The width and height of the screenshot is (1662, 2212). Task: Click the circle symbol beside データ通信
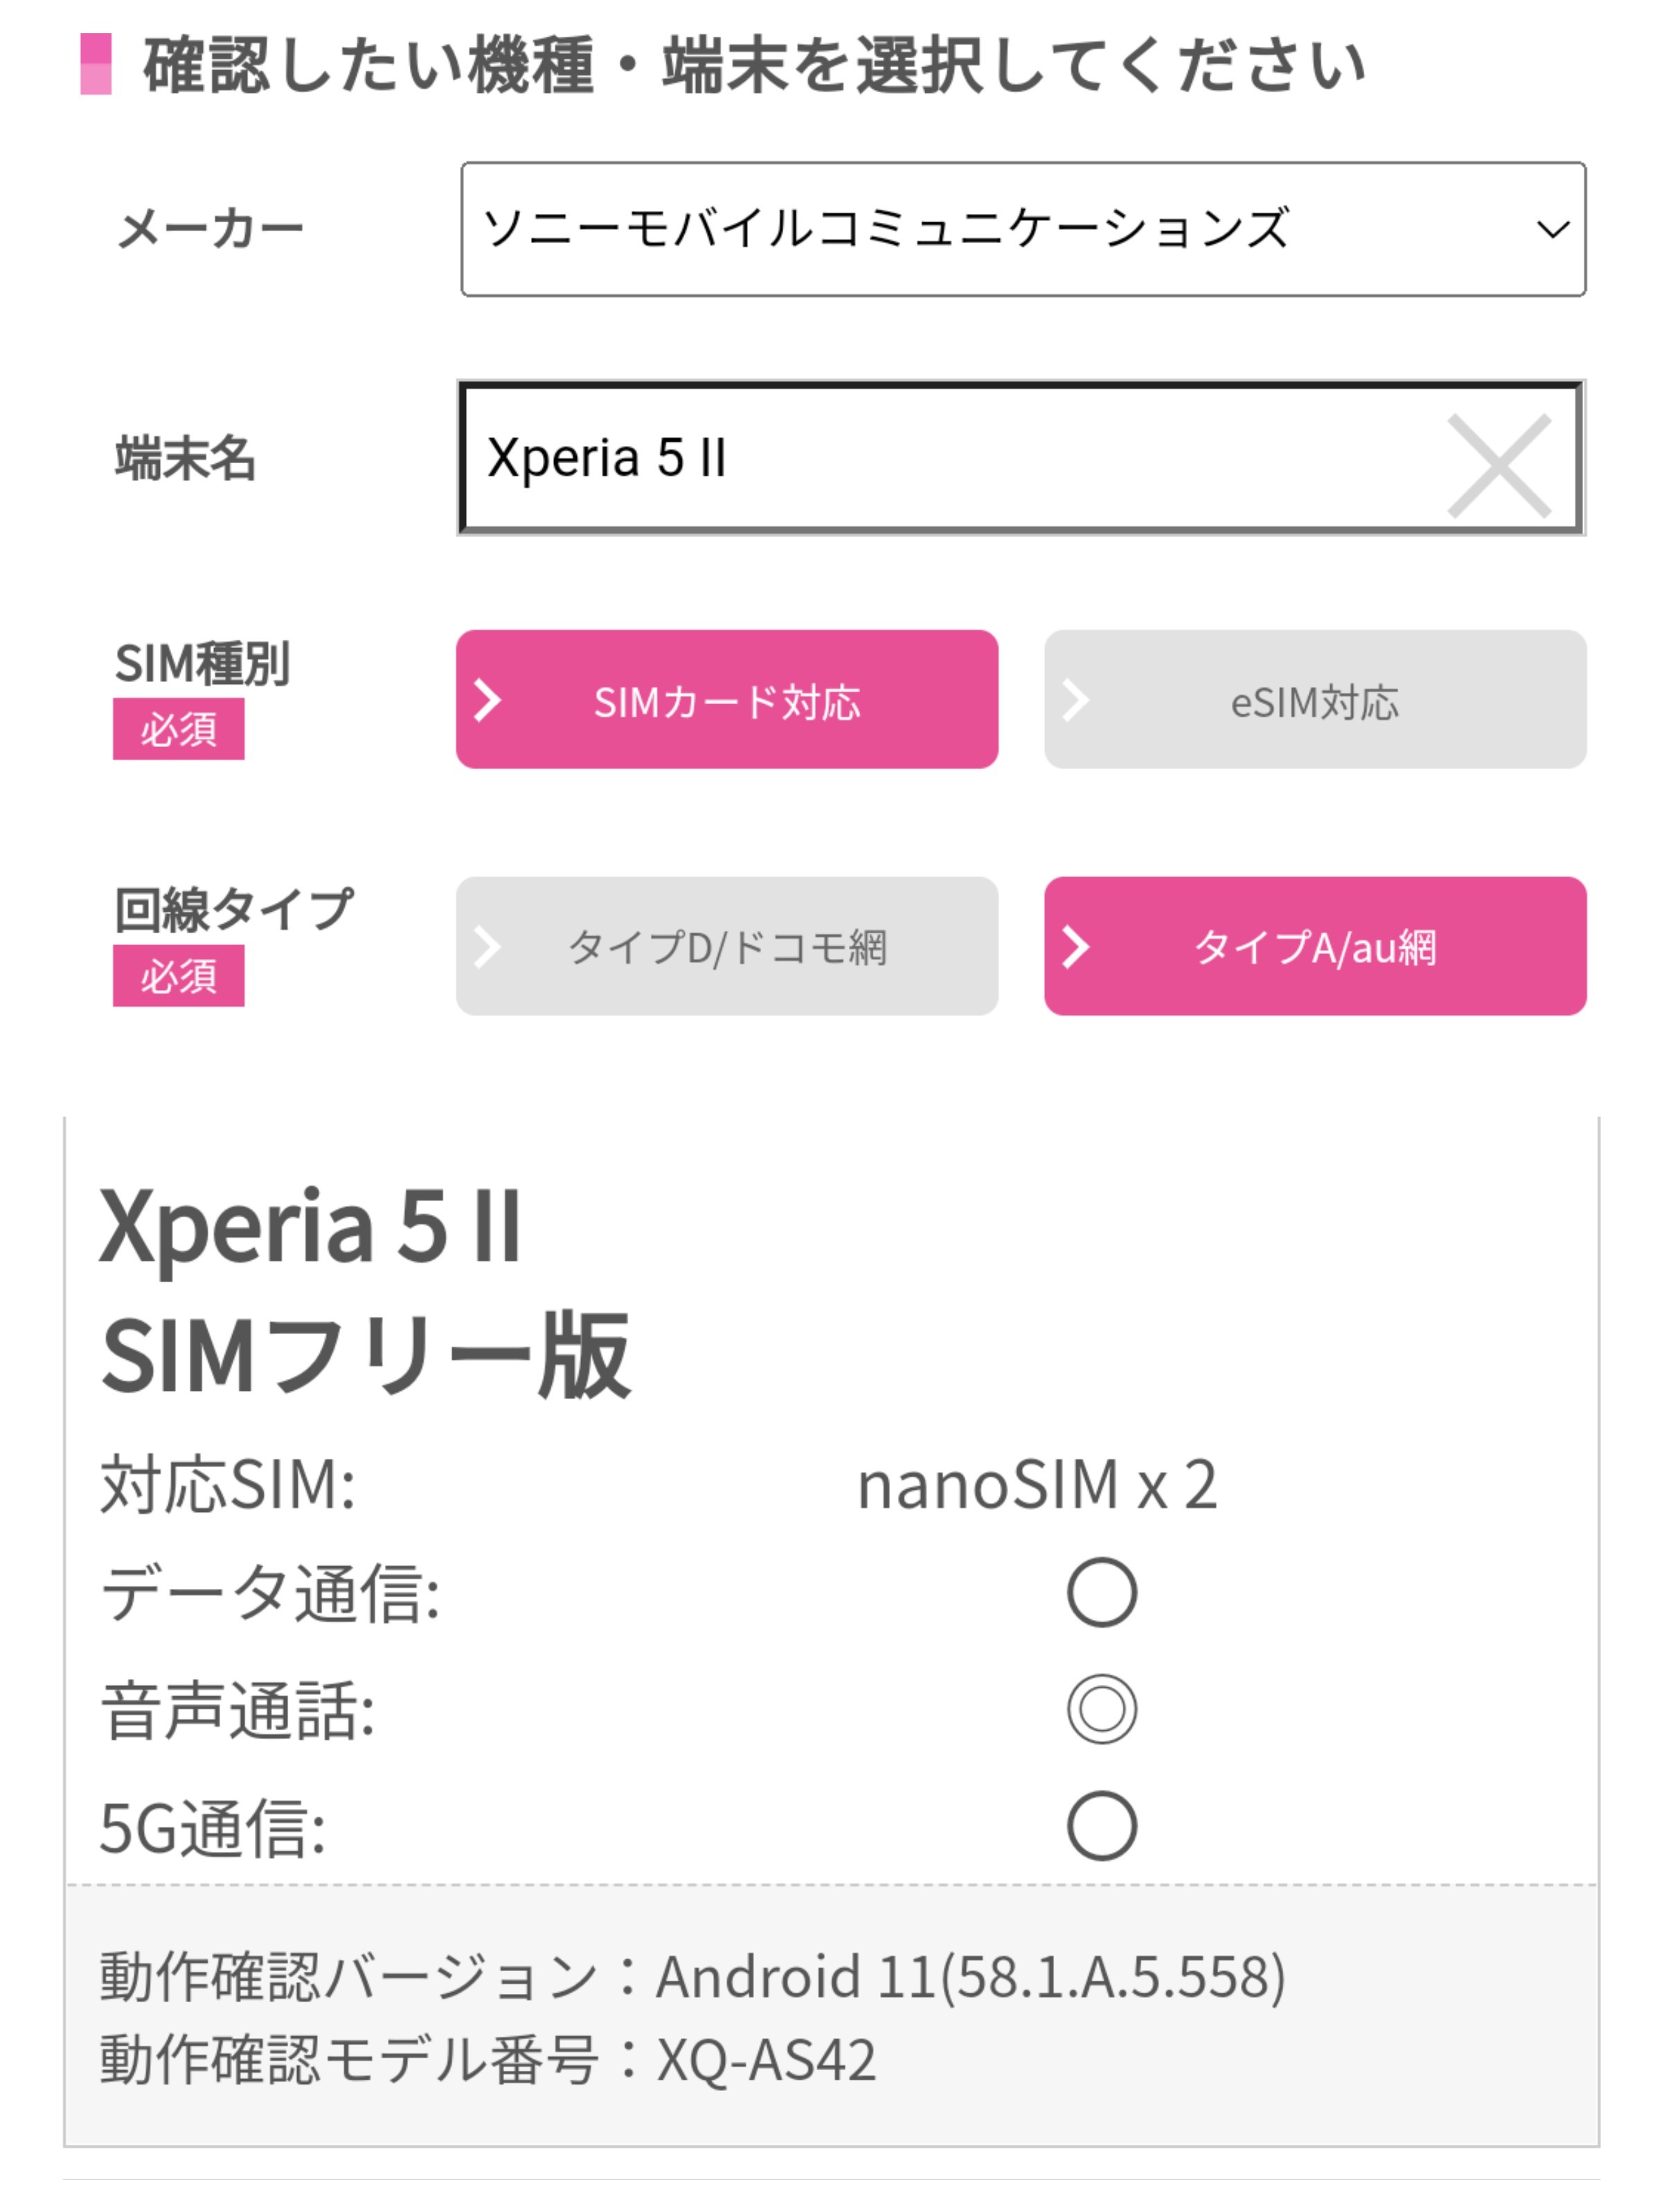point(1101,1592)
